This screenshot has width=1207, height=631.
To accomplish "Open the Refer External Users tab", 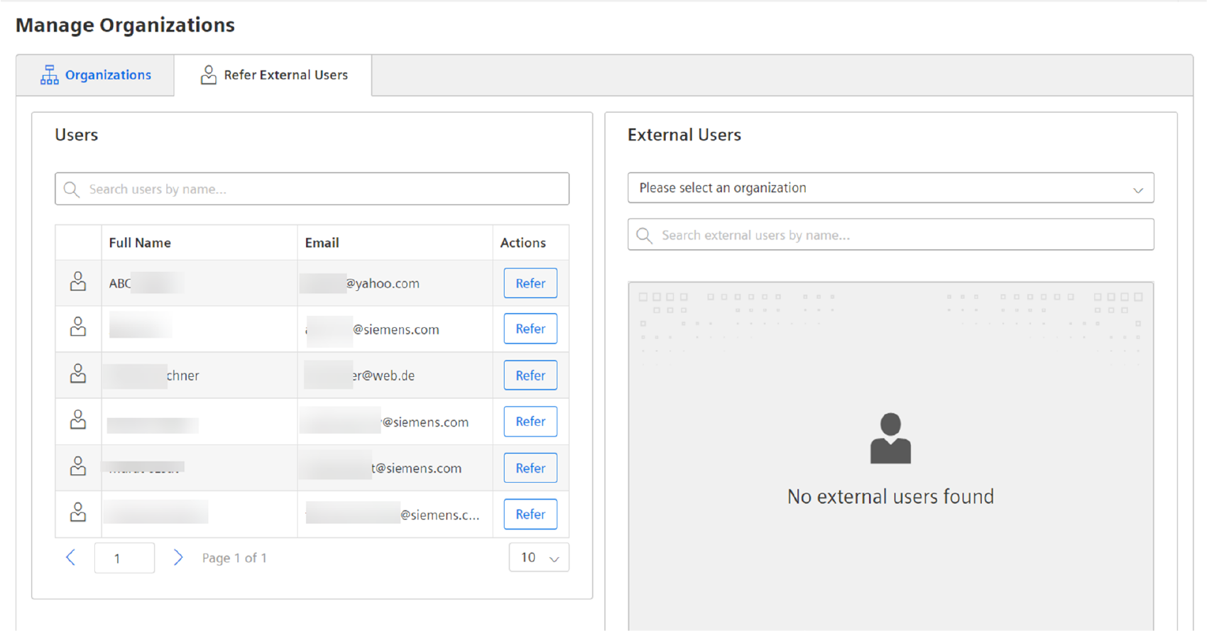I will pyautogui.click(x=273, y=75).
